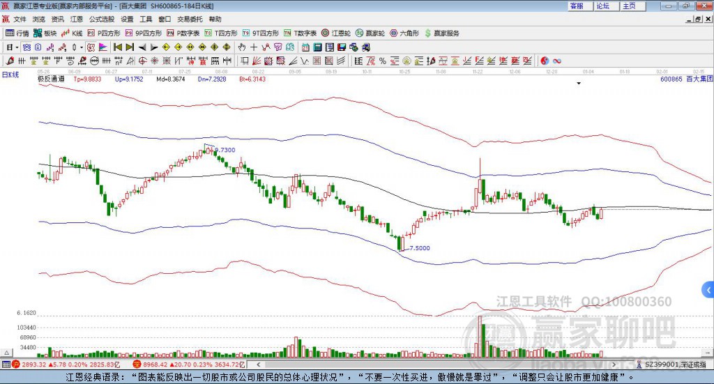Switch to K线 candlestick chart
714x384 pixels.
click(72, 33)
